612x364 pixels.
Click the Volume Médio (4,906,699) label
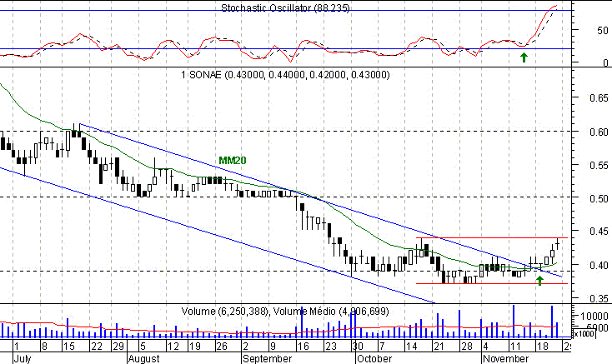(x=331, y=311)
